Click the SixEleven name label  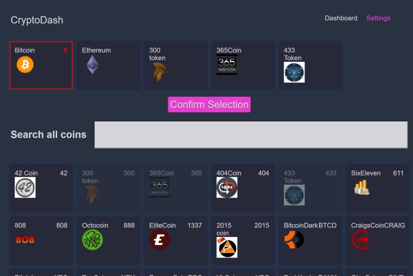tap(365, 173)
